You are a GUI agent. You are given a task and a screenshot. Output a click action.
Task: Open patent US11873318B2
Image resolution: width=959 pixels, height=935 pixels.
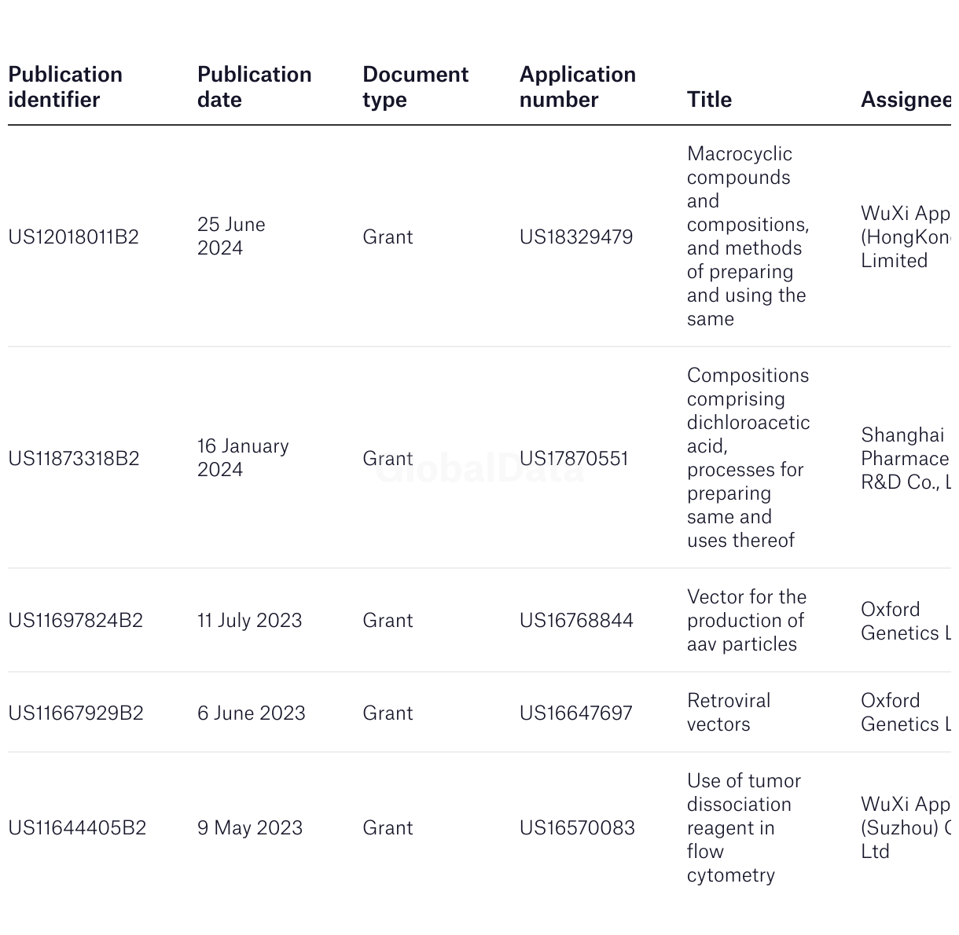(74, 459)
